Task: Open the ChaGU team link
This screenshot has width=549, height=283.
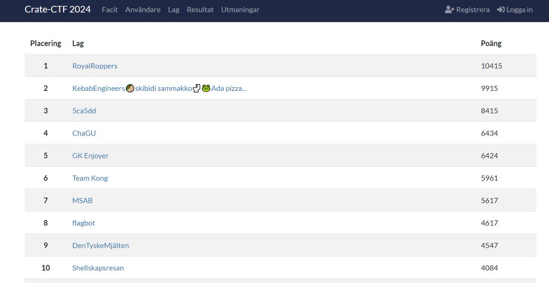Action: coord(84,133)
